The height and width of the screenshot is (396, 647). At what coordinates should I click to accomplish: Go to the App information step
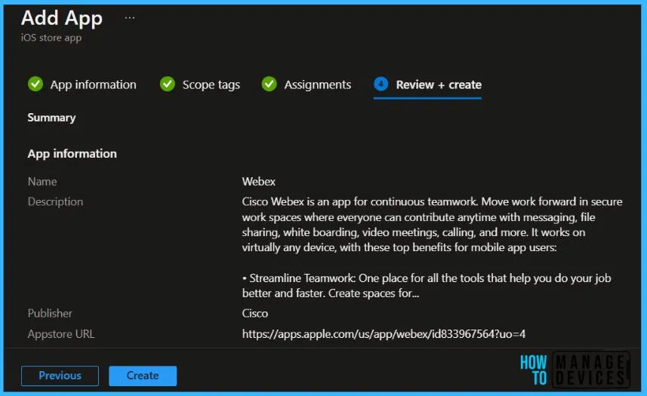[x=94, y=84]
